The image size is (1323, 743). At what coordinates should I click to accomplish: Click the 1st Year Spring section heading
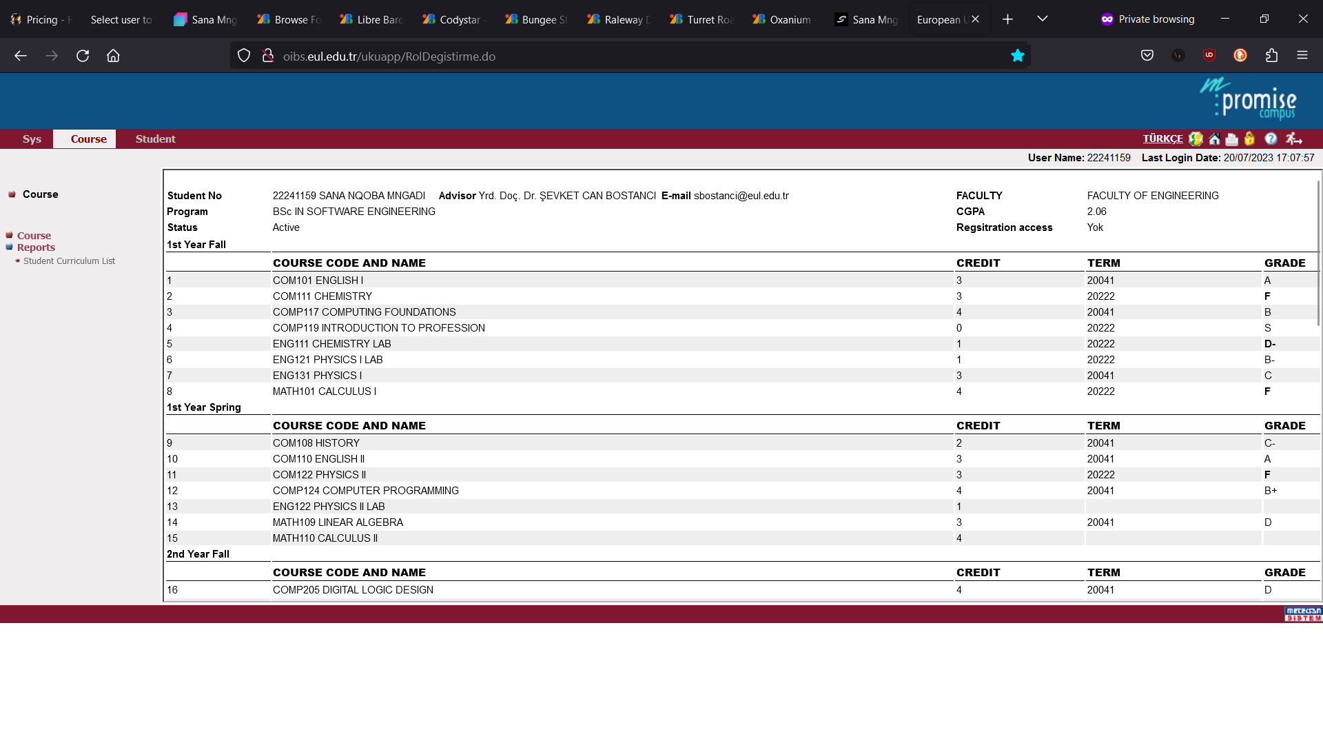click(x=204, y=407)
